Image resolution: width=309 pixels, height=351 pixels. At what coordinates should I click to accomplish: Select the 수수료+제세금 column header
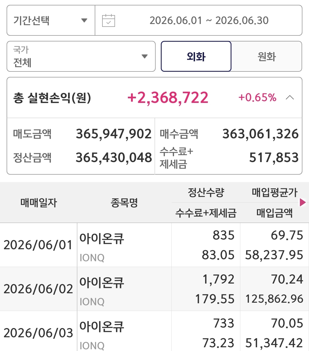(206, 213)
